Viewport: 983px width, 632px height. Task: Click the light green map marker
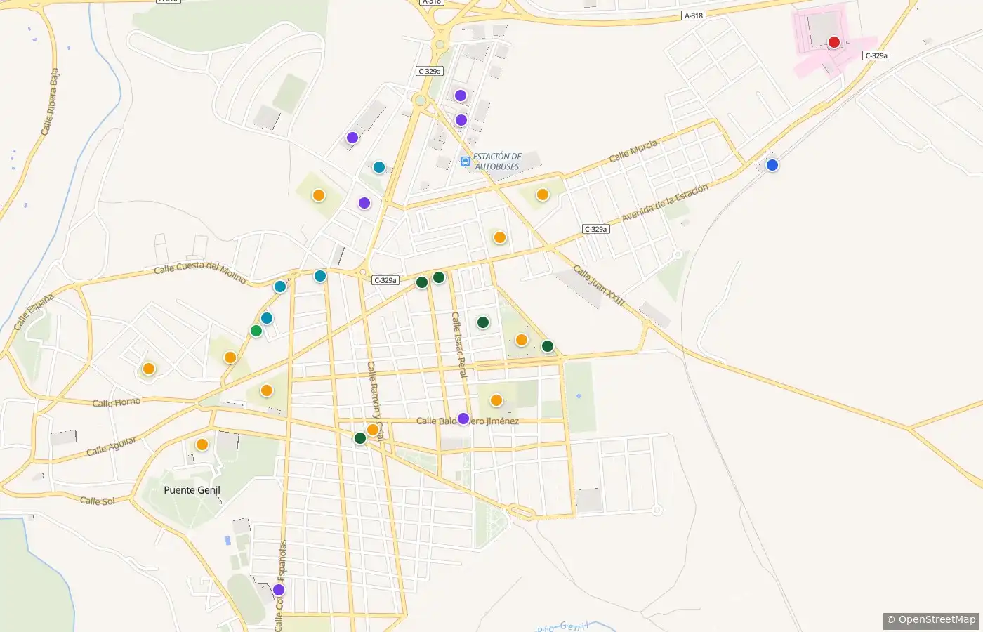256,331
